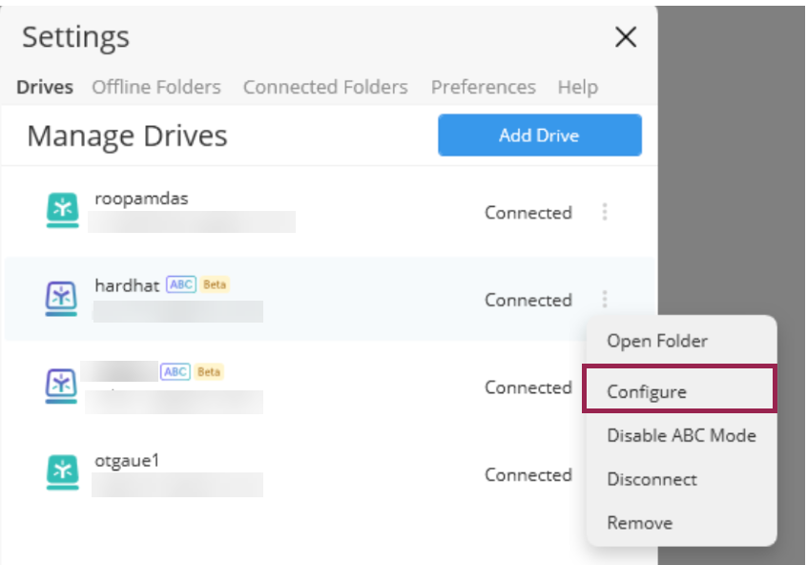Click the otgaue1 drive icon
The height and width of the screenshot is (565, 807).
point(62,473)
